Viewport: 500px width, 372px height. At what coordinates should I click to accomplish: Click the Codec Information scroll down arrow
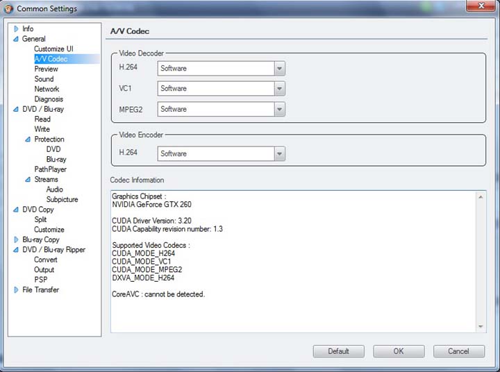481,327
